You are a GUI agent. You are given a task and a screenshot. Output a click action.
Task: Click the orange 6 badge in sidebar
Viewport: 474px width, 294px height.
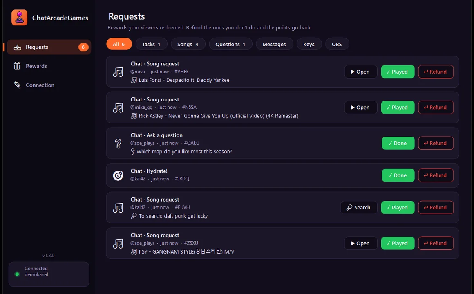coord(83,47)
